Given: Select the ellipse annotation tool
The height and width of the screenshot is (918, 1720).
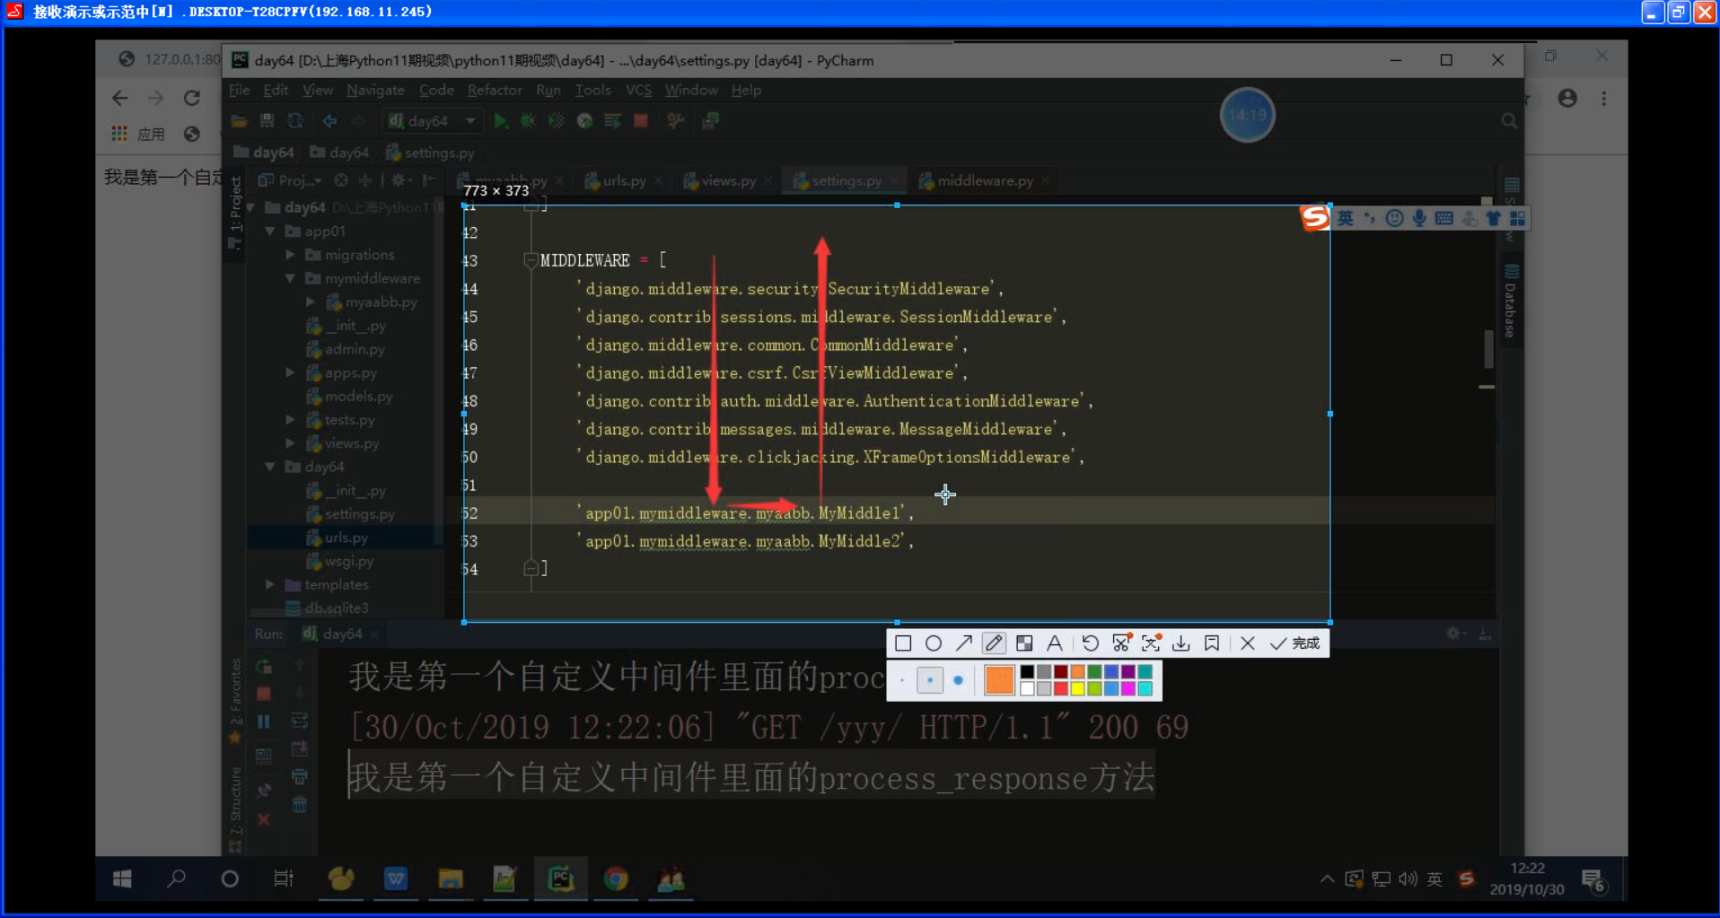Looking at the screenshot, I should pyautogui.click(x=934, y=643).
